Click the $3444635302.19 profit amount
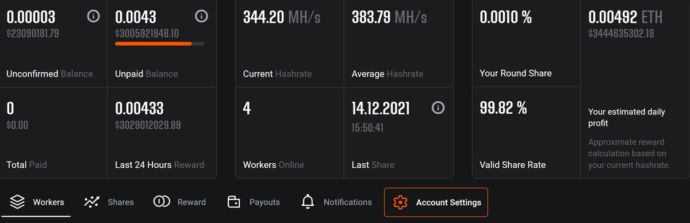Screen dimensions: 690x223 pos(622,33)
